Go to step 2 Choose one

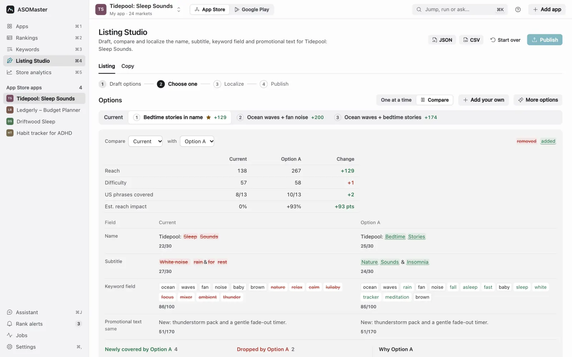click(177, 84)
